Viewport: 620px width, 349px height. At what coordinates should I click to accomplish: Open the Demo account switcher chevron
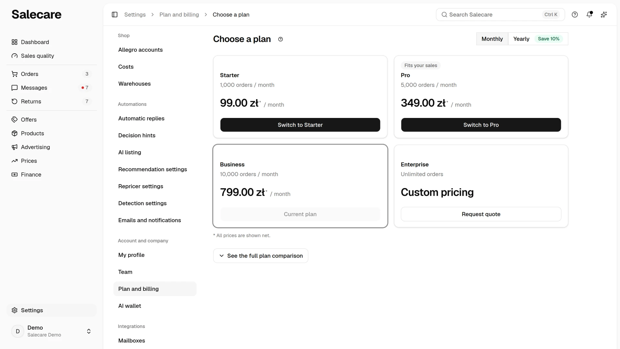(x=89, y=331)
